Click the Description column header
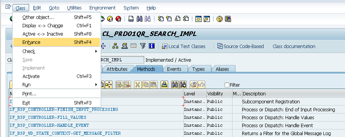The height and width of the screenshot is (137, 345). (293, 94)
